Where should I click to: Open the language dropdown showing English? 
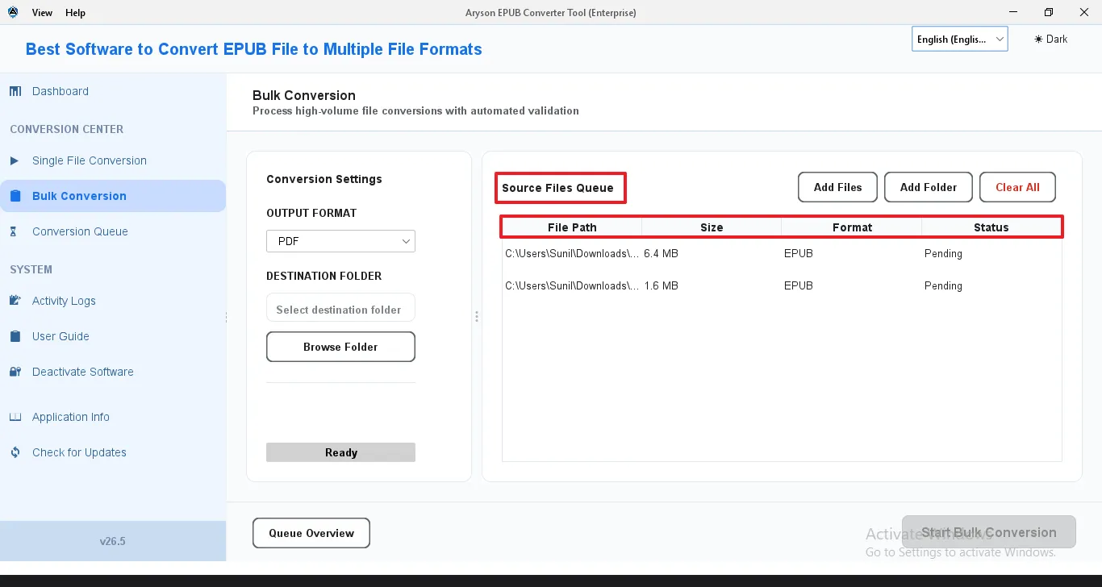click(x=960, y=39)
